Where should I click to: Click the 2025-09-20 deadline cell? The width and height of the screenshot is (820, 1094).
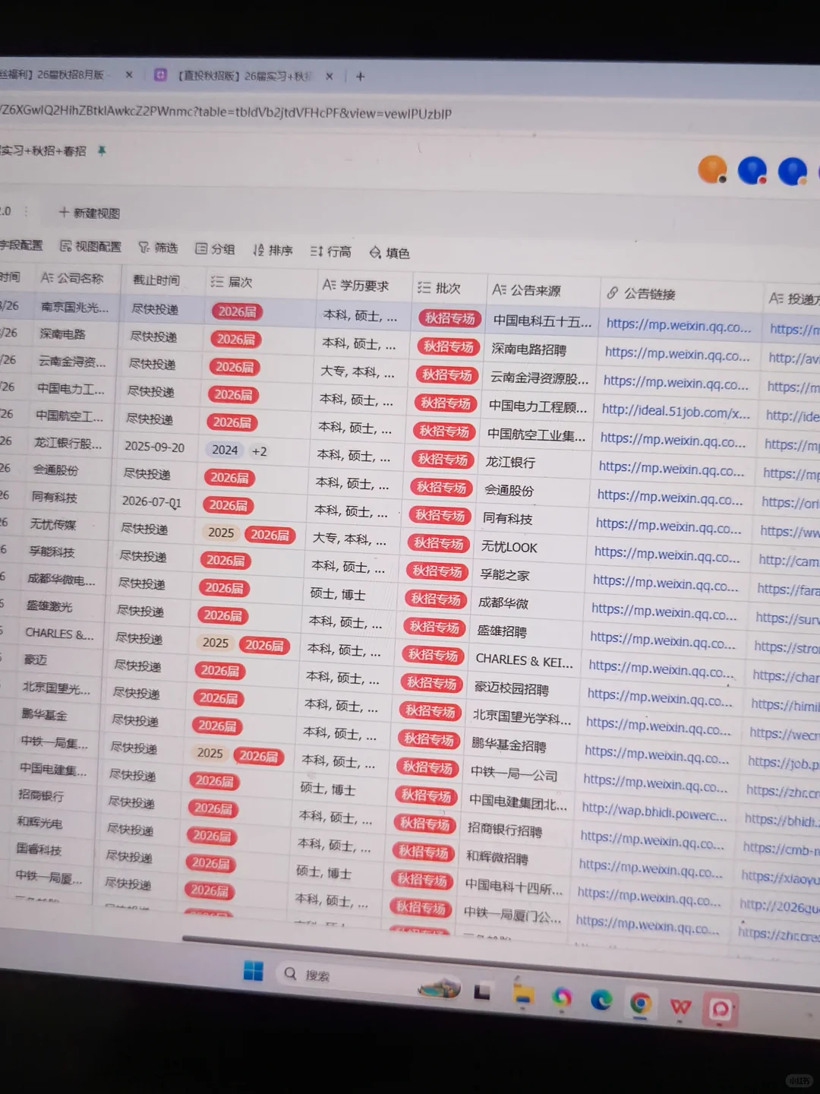click(154, 447)
